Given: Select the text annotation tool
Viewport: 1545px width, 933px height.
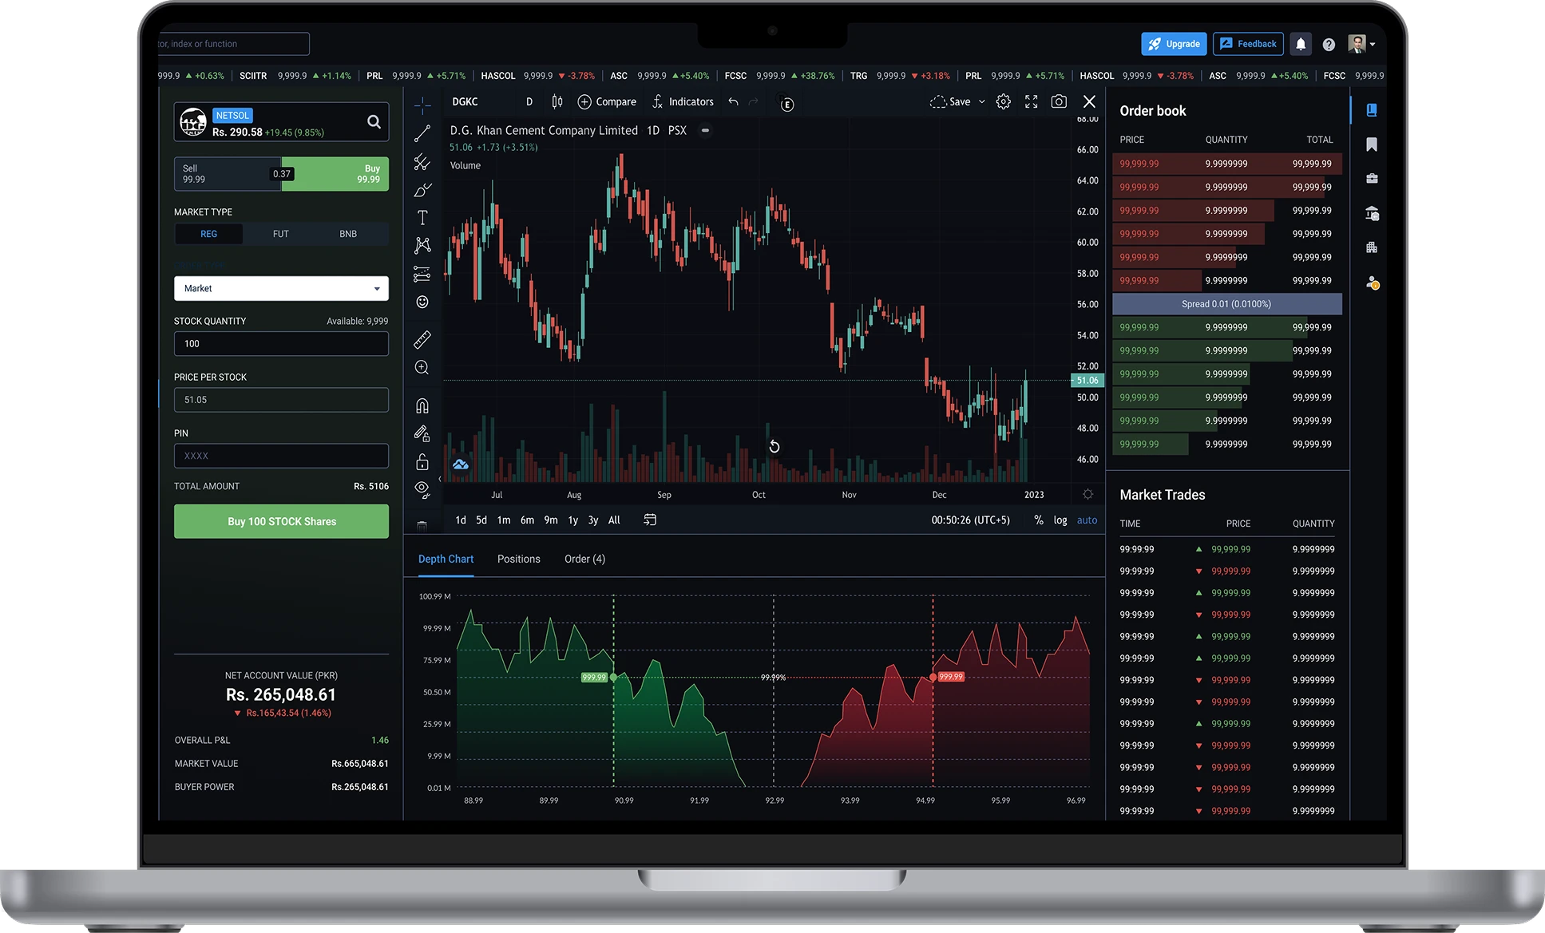Looking at the screenshot, I should [422, 218].
